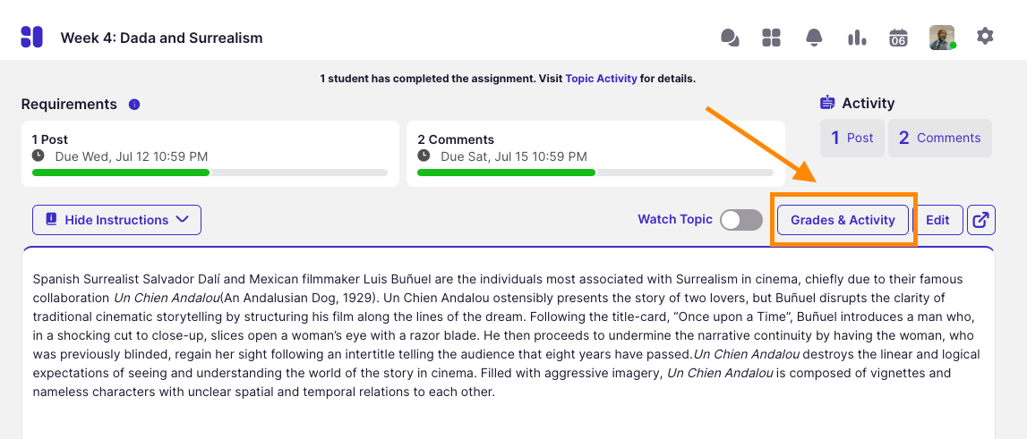Image resolution: width=1027 pixels, height=439 pixels.
Task: Open the calendar icon in header
Action: (898, 38)
